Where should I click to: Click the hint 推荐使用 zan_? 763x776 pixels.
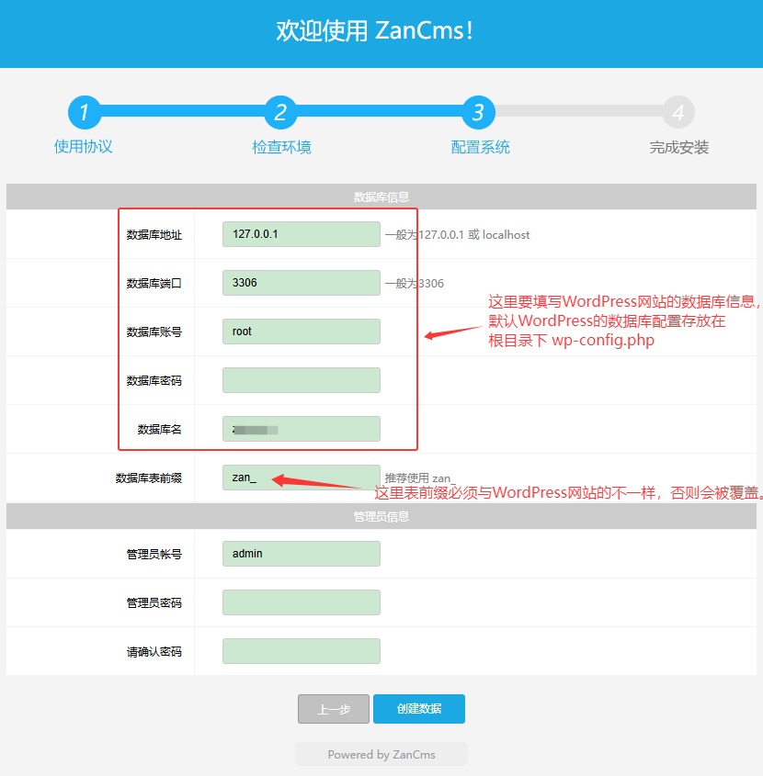pyautogui.click(x=419, y=478)
